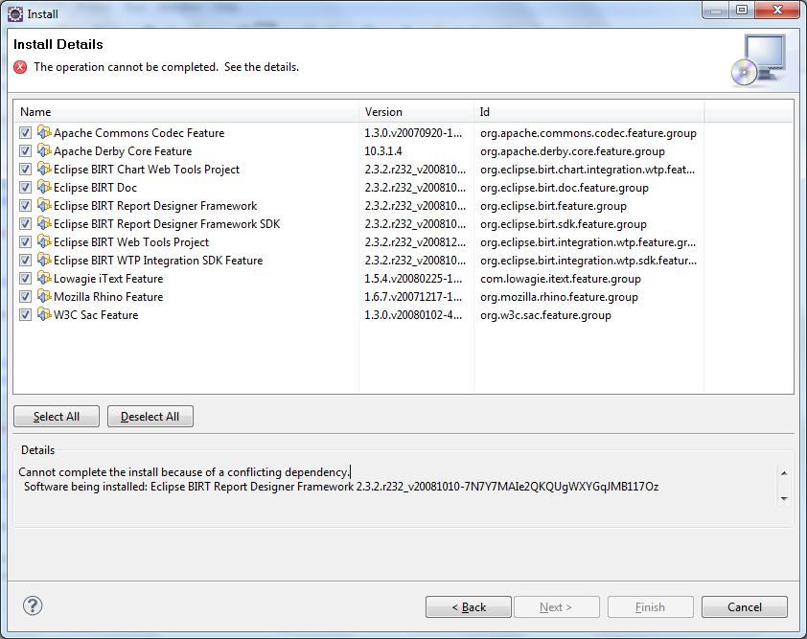Click the org.eclipse.birt.doc.feature.group id
The image size is (807, 639).
click(565, 188)
